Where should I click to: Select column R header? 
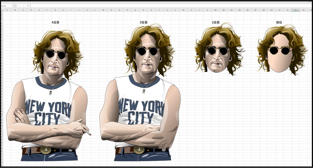(x=143, y=10)
